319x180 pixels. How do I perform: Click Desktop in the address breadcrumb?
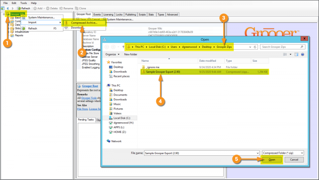pyautogui.click(x=207, y=47)
